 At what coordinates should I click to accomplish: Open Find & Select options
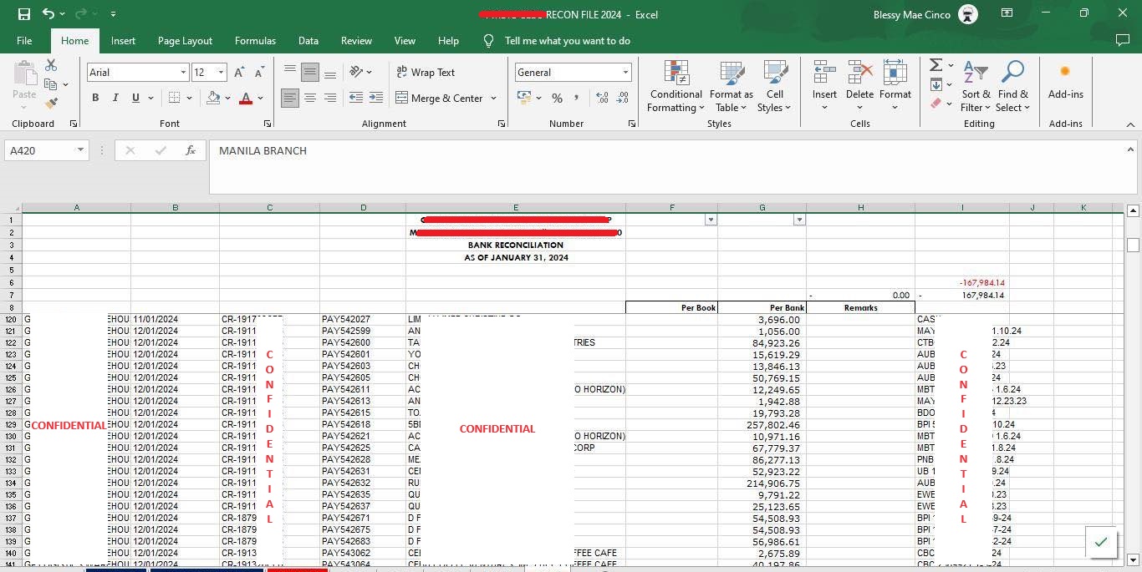1013,86
